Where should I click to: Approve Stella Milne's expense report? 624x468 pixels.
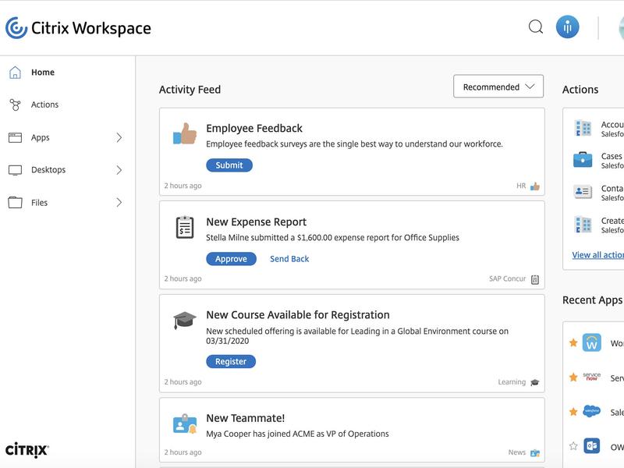pyautogui.click(x=231, y=259)
